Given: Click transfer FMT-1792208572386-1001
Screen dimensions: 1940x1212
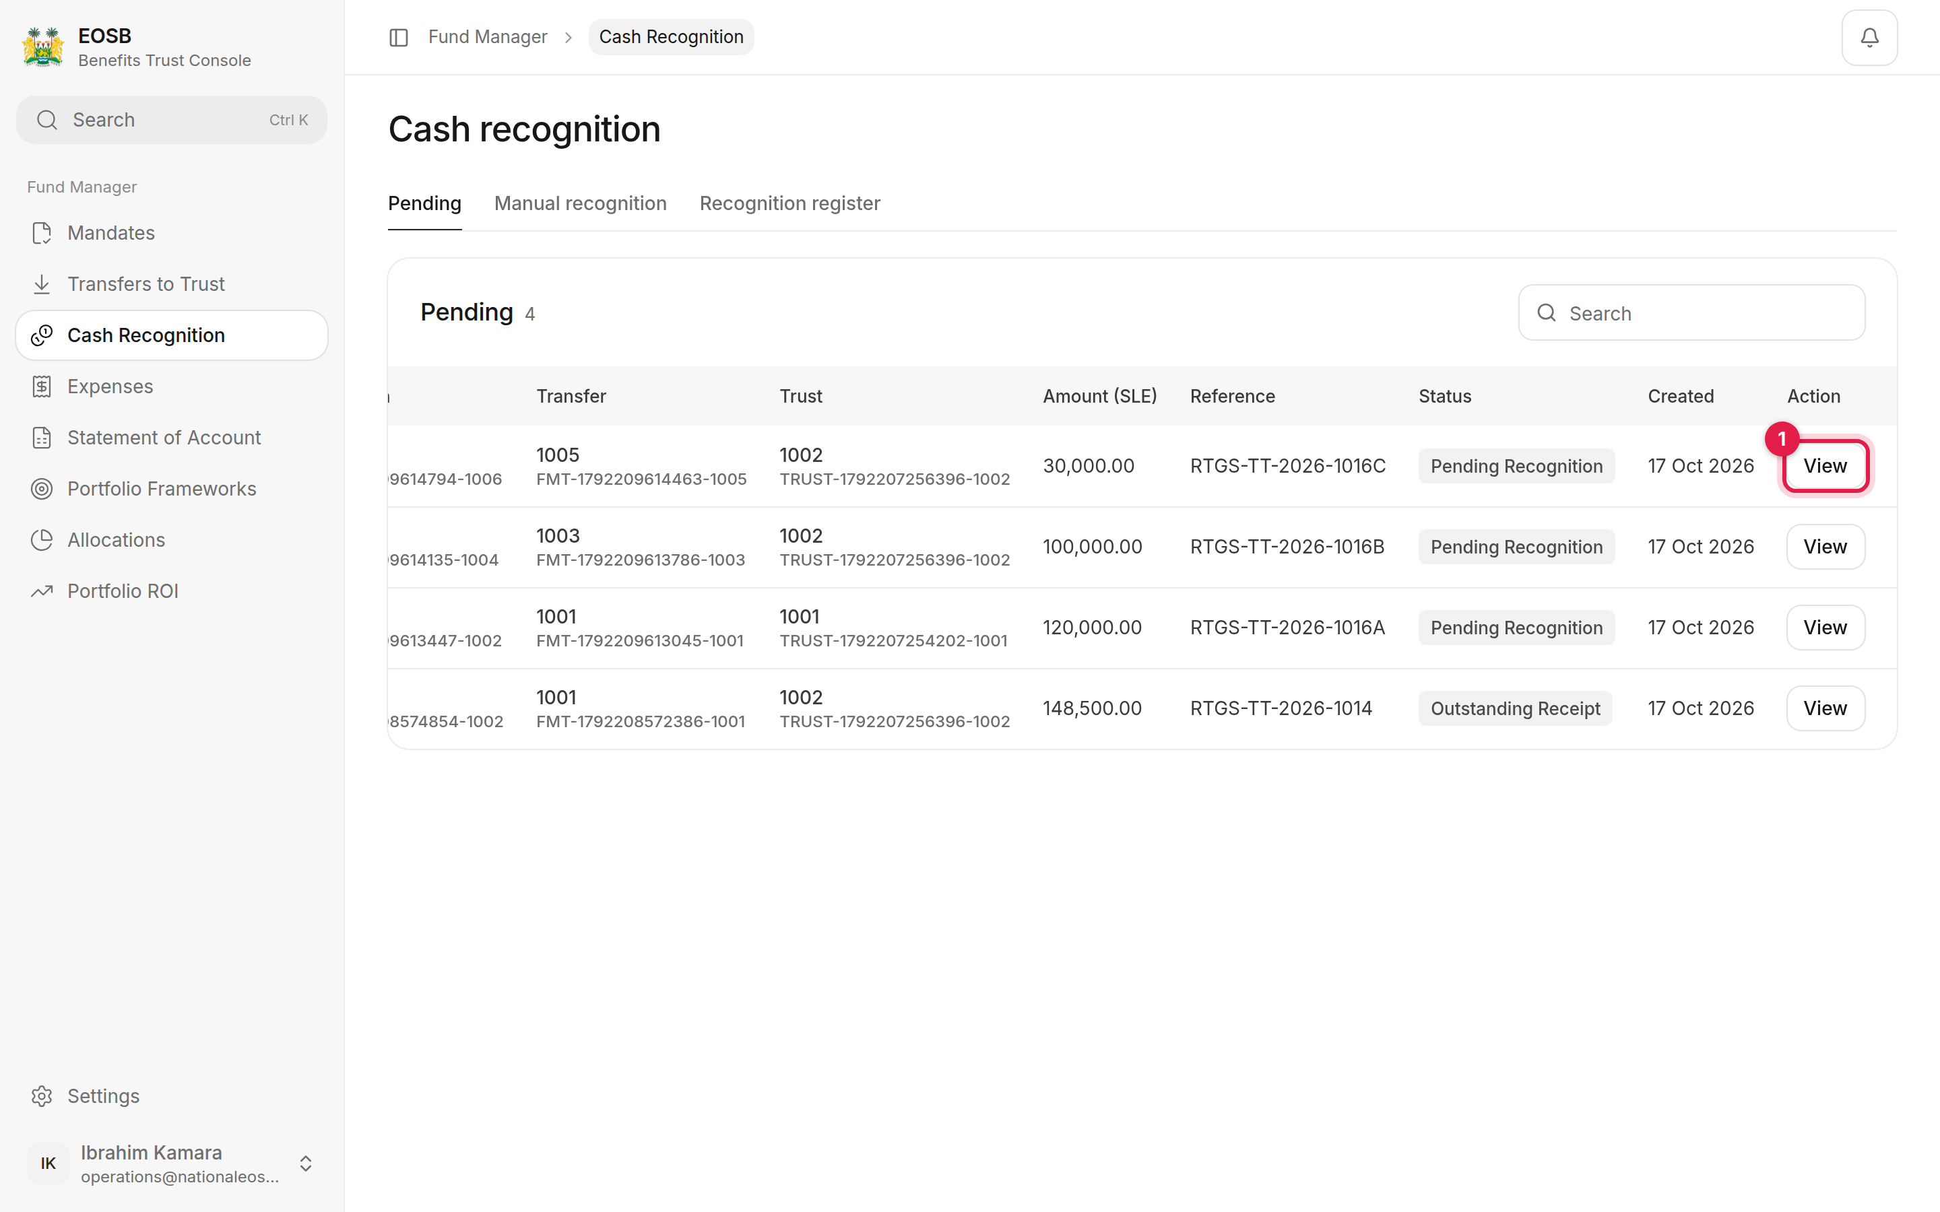Looking at the screenshot, I should 641,722.
